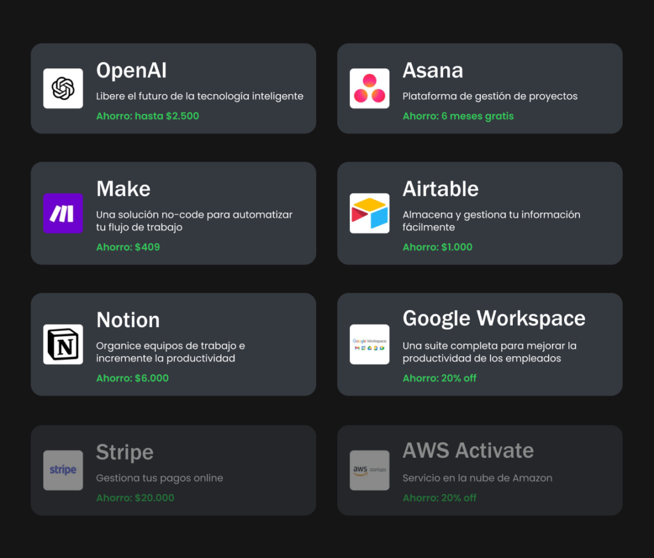The image size is (654, 558).
Task: Select the AWS Activate heading
Action: click(468, 451)
